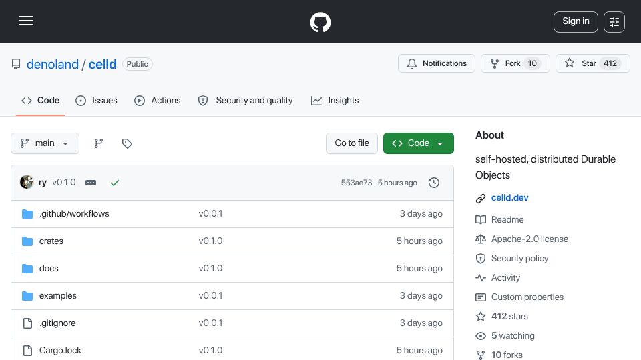Click the 412 star count badge
Viewport: 641px width, 360px height.
click(x=610, y=63)
